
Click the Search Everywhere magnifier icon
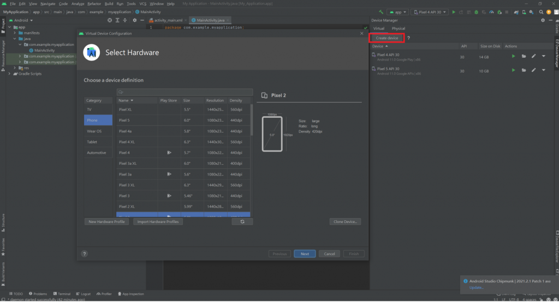(541, 12)
